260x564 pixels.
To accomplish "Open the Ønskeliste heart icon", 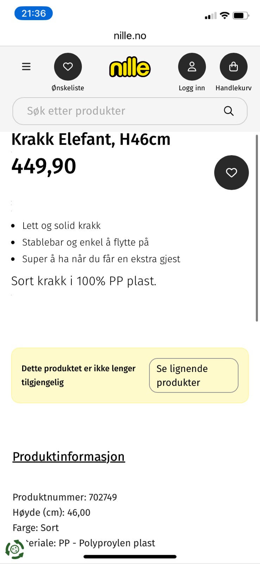I will click(68, 67).
